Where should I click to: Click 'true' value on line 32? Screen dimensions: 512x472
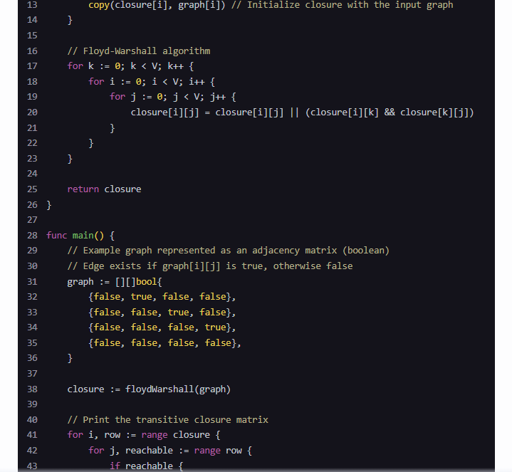pyautogui.click(x=142, y=297)
